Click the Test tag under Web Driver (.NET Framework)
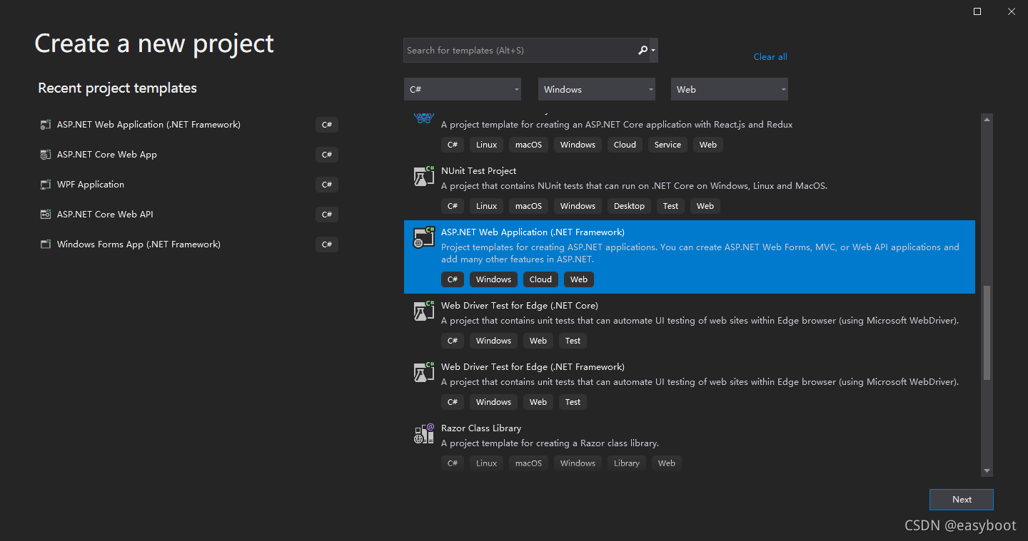The width and height of the screenshot is (1028, 541). click(573, 402)
